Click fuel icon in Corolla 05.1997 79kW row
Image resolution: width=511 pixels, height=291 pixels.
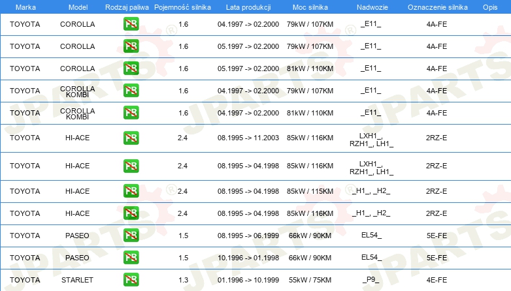click(131, 46)
